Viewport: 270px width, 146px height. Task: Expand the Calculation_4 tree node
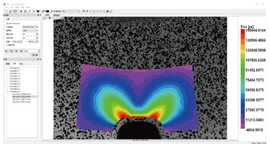(x=8, y=79)
